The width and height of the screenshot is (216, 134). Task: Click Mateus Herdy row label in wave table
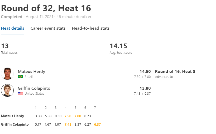[x=13, y=116]
